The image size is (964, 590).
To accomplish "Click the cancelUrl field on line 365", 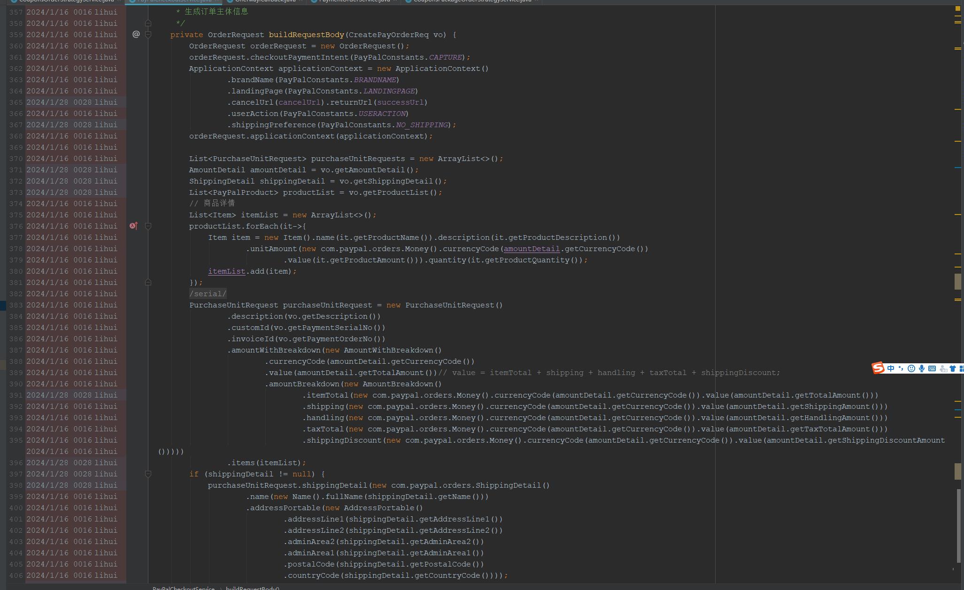I will [x=300, y=102].
